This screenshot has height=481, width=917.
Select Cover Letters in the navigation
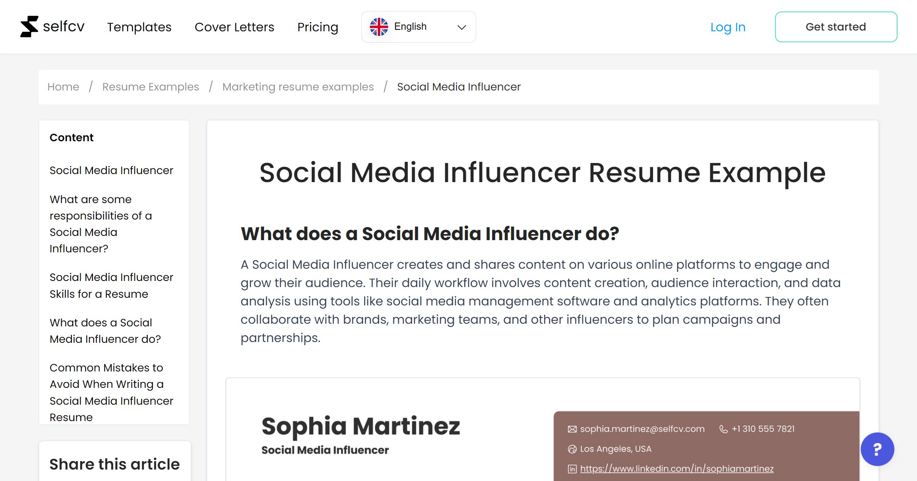234,27
